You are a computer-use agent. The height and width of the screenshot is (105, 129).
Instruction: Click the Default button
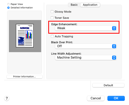(x=108, y=85)
